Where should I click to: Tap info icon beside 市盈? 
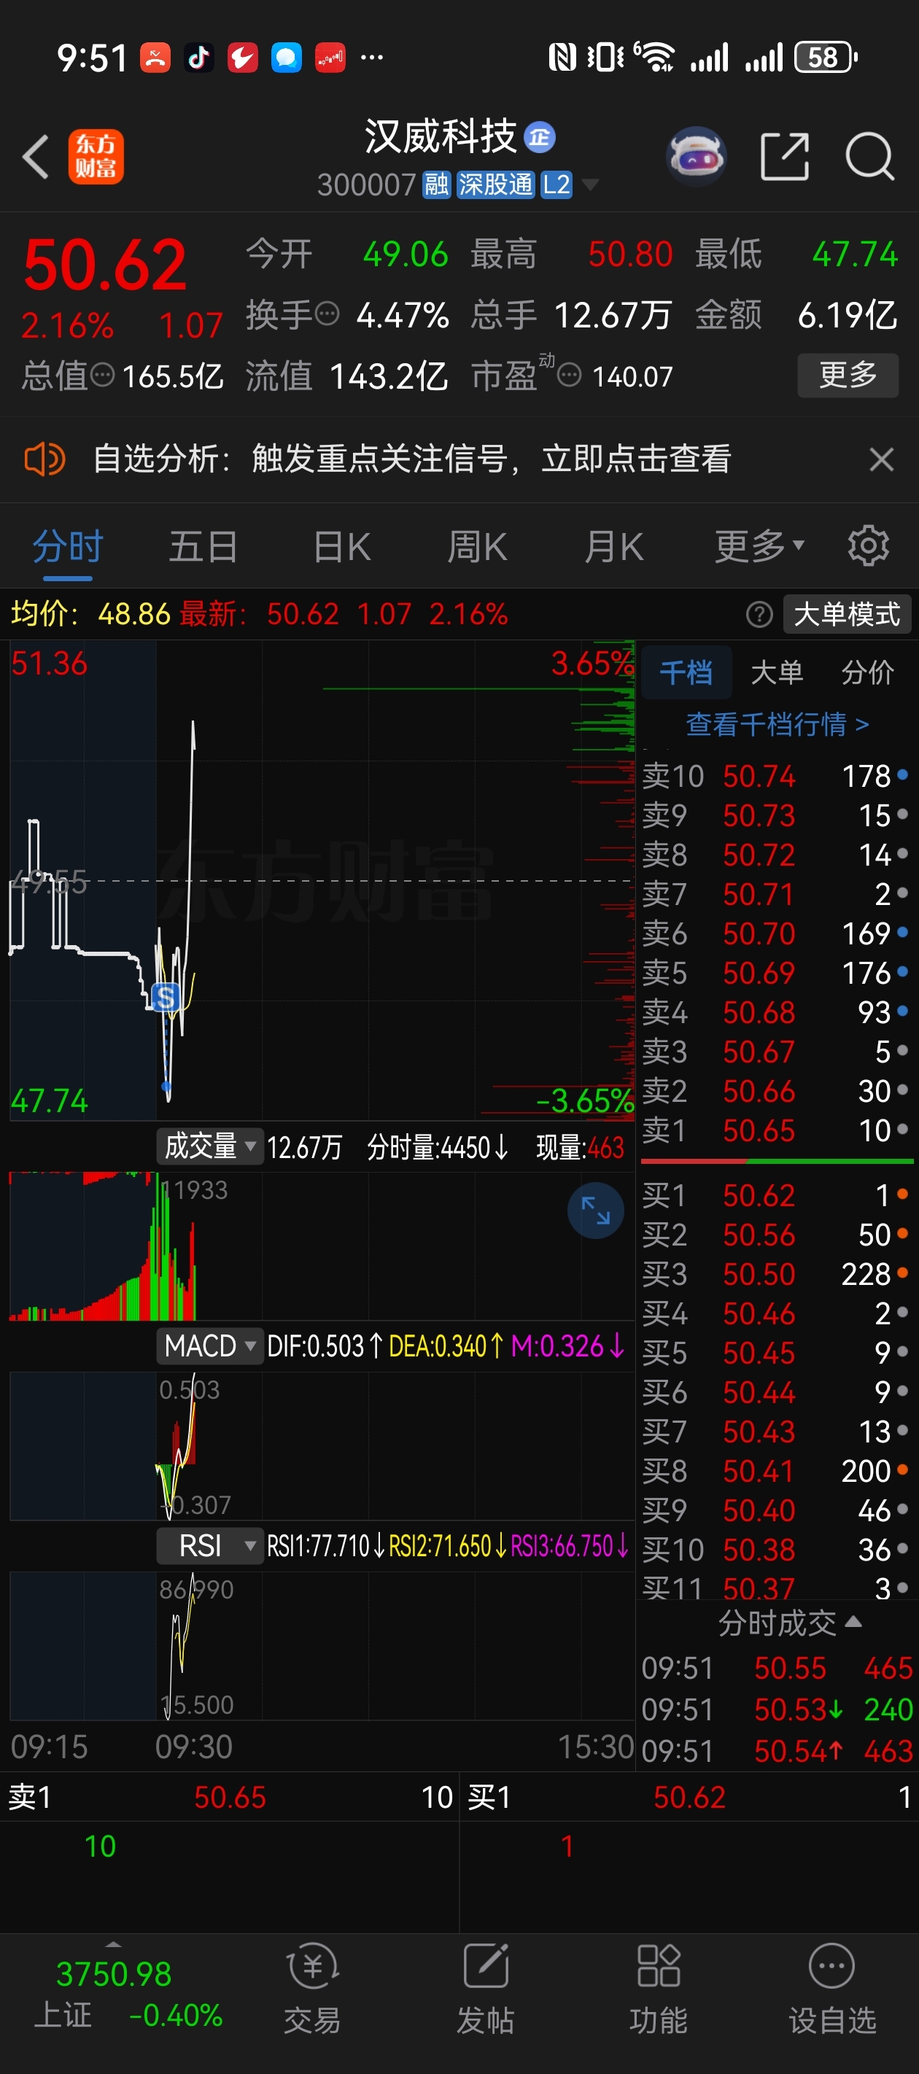570,375
